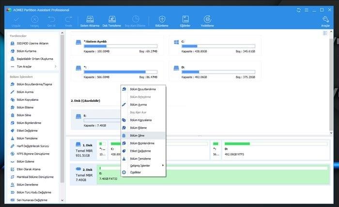This screenshot has height=207, width=339.
Task: Click SSD/HDD Üzerine Aktarım link
Action: click(32, 44)
